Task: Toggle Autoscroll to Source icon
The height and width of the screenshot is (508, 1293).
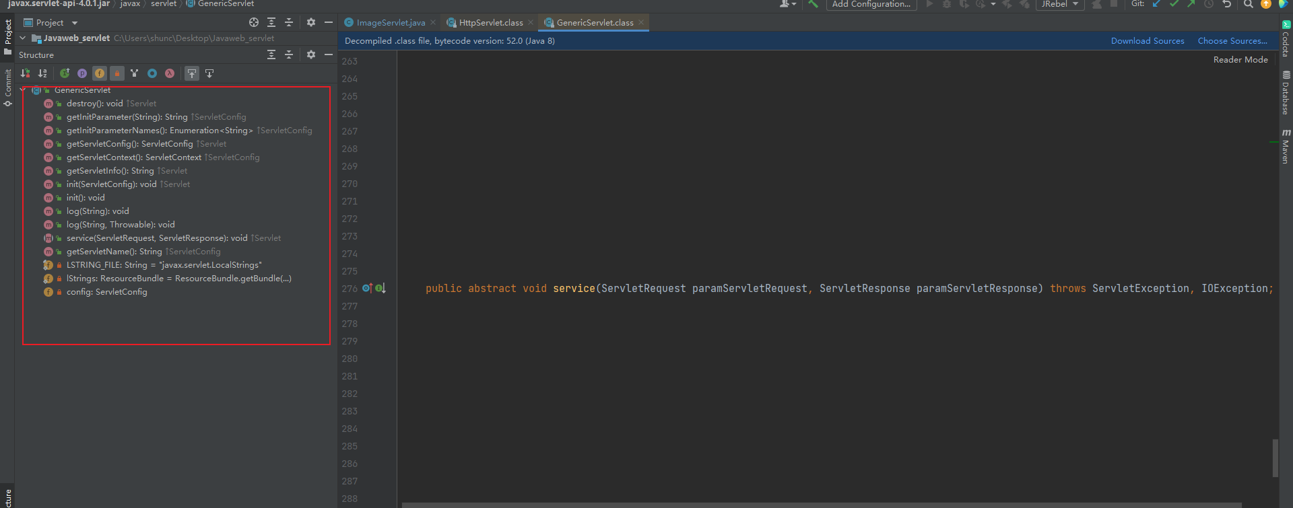Action: [192, 73]
